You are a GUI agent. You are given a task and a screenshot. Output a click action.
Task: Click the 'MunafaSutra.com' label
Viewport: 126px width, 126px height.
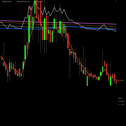(x=23, y=2)
